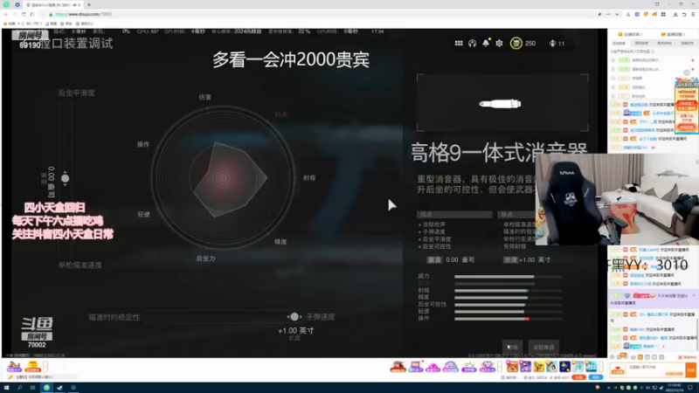The width and height of the screenshot is (699, 393).
Task: Open Windows taskbar search
Action: tap(19, 388)
